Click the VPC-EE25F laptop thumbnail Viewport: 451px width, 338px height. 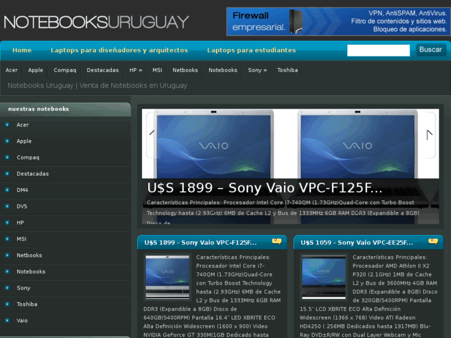(324, 277)
